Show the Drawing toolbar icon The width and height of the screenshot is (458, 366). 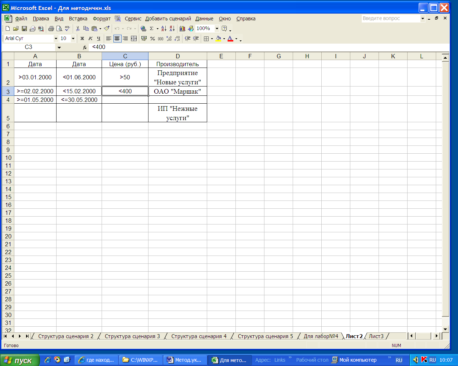[191, 29]
